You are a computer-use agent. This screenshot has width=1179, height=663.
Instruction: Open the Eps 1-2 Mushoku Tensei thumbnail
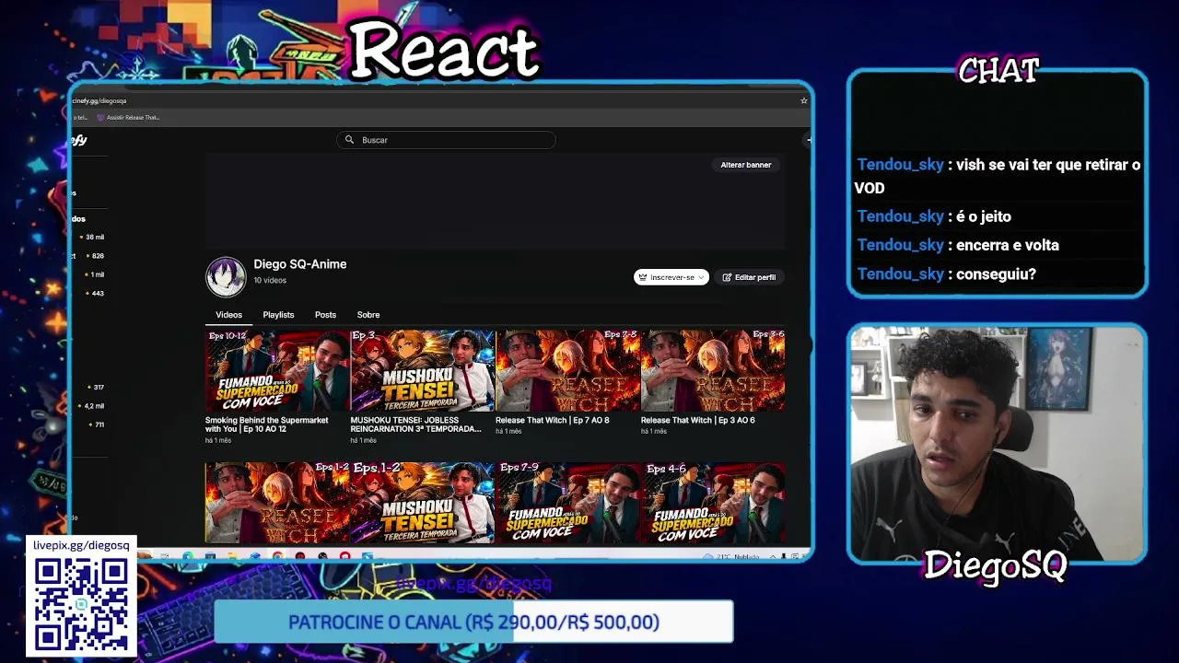click(423, 503)
